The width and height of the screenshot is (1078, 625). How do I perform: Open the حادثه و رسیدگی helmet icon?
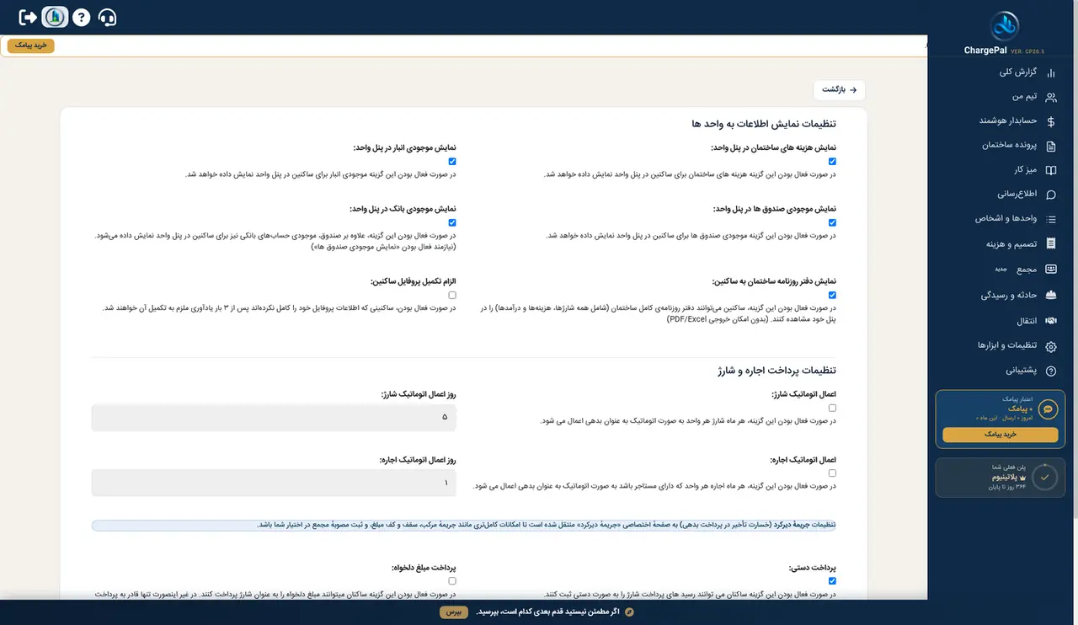(1050, 296)
